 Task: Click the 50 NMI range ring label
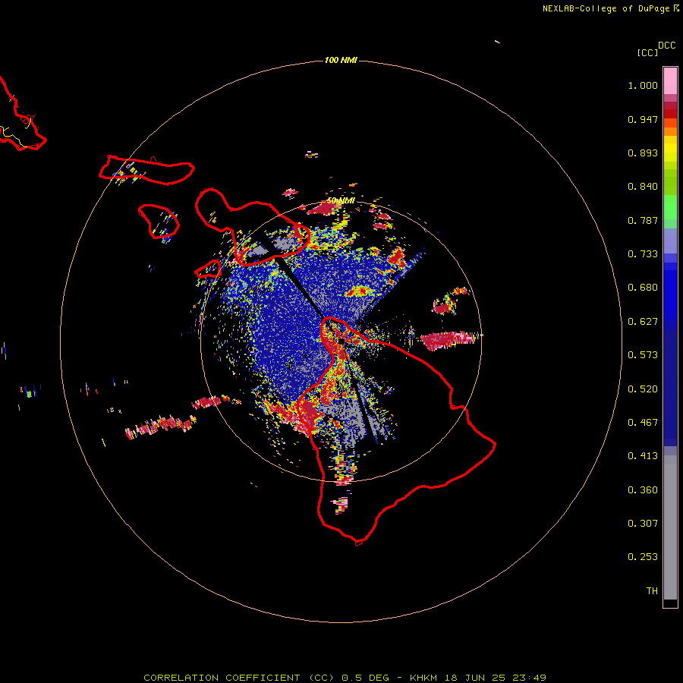click(341, 200)
